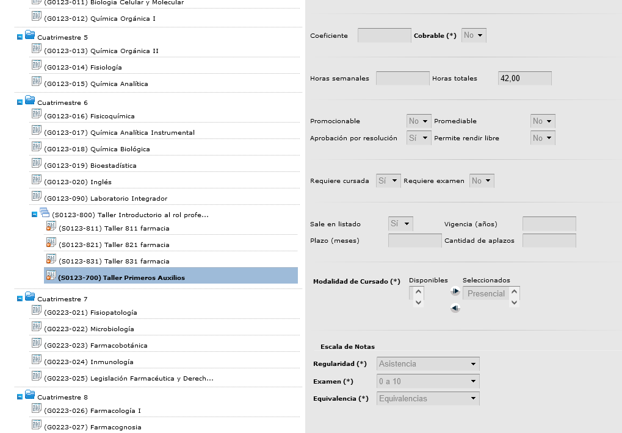This screenshot has width=622, height=433.
Task: Select (G0123-019) Bioestadística row text
Action: click(90, 166)
